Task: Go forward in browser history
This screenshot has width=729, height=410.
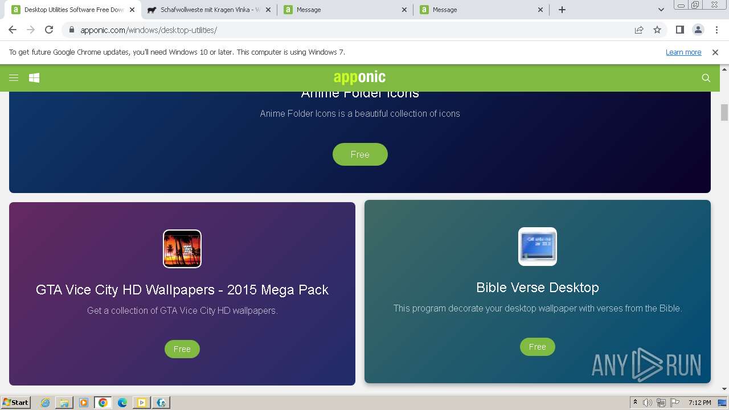Action: [x=31, y=30]
